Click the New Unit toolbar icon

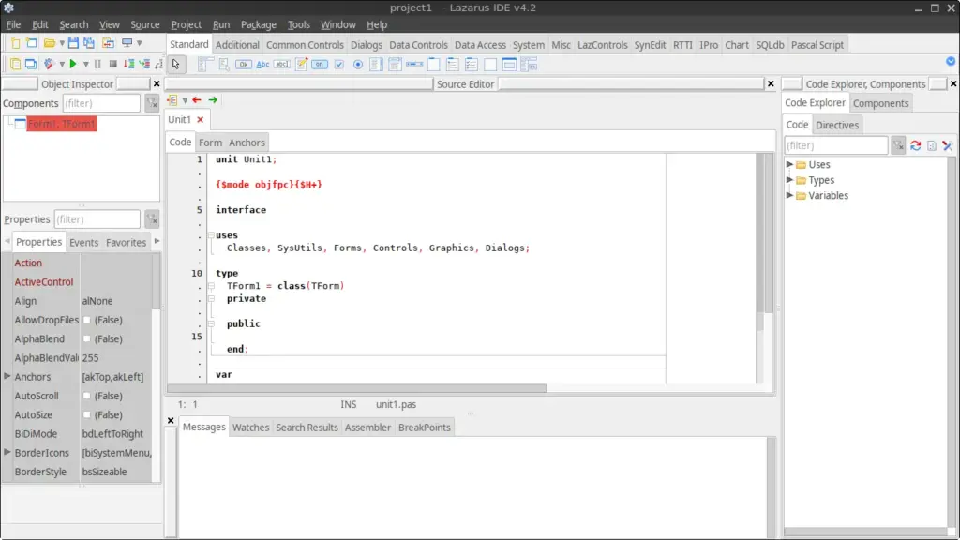pyautogui.click(x=15, y=43)
